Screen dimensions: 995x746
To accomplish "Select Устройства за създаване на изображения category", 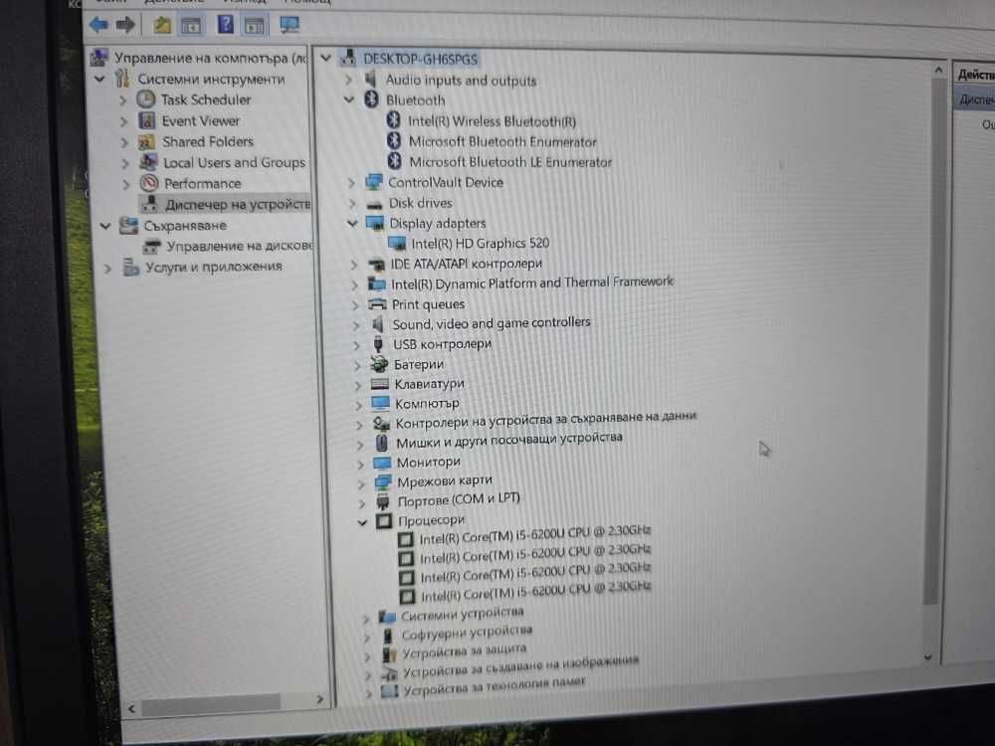I will coord(520,665).
